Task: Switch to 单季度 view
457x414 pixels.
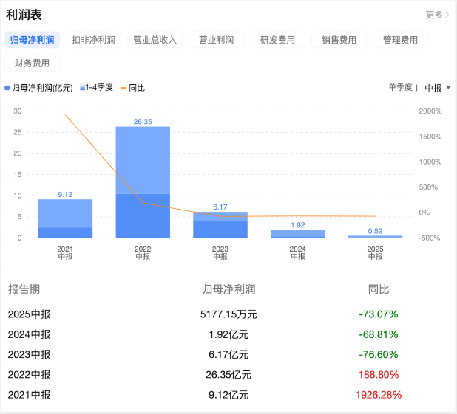Action: point(402,88)
